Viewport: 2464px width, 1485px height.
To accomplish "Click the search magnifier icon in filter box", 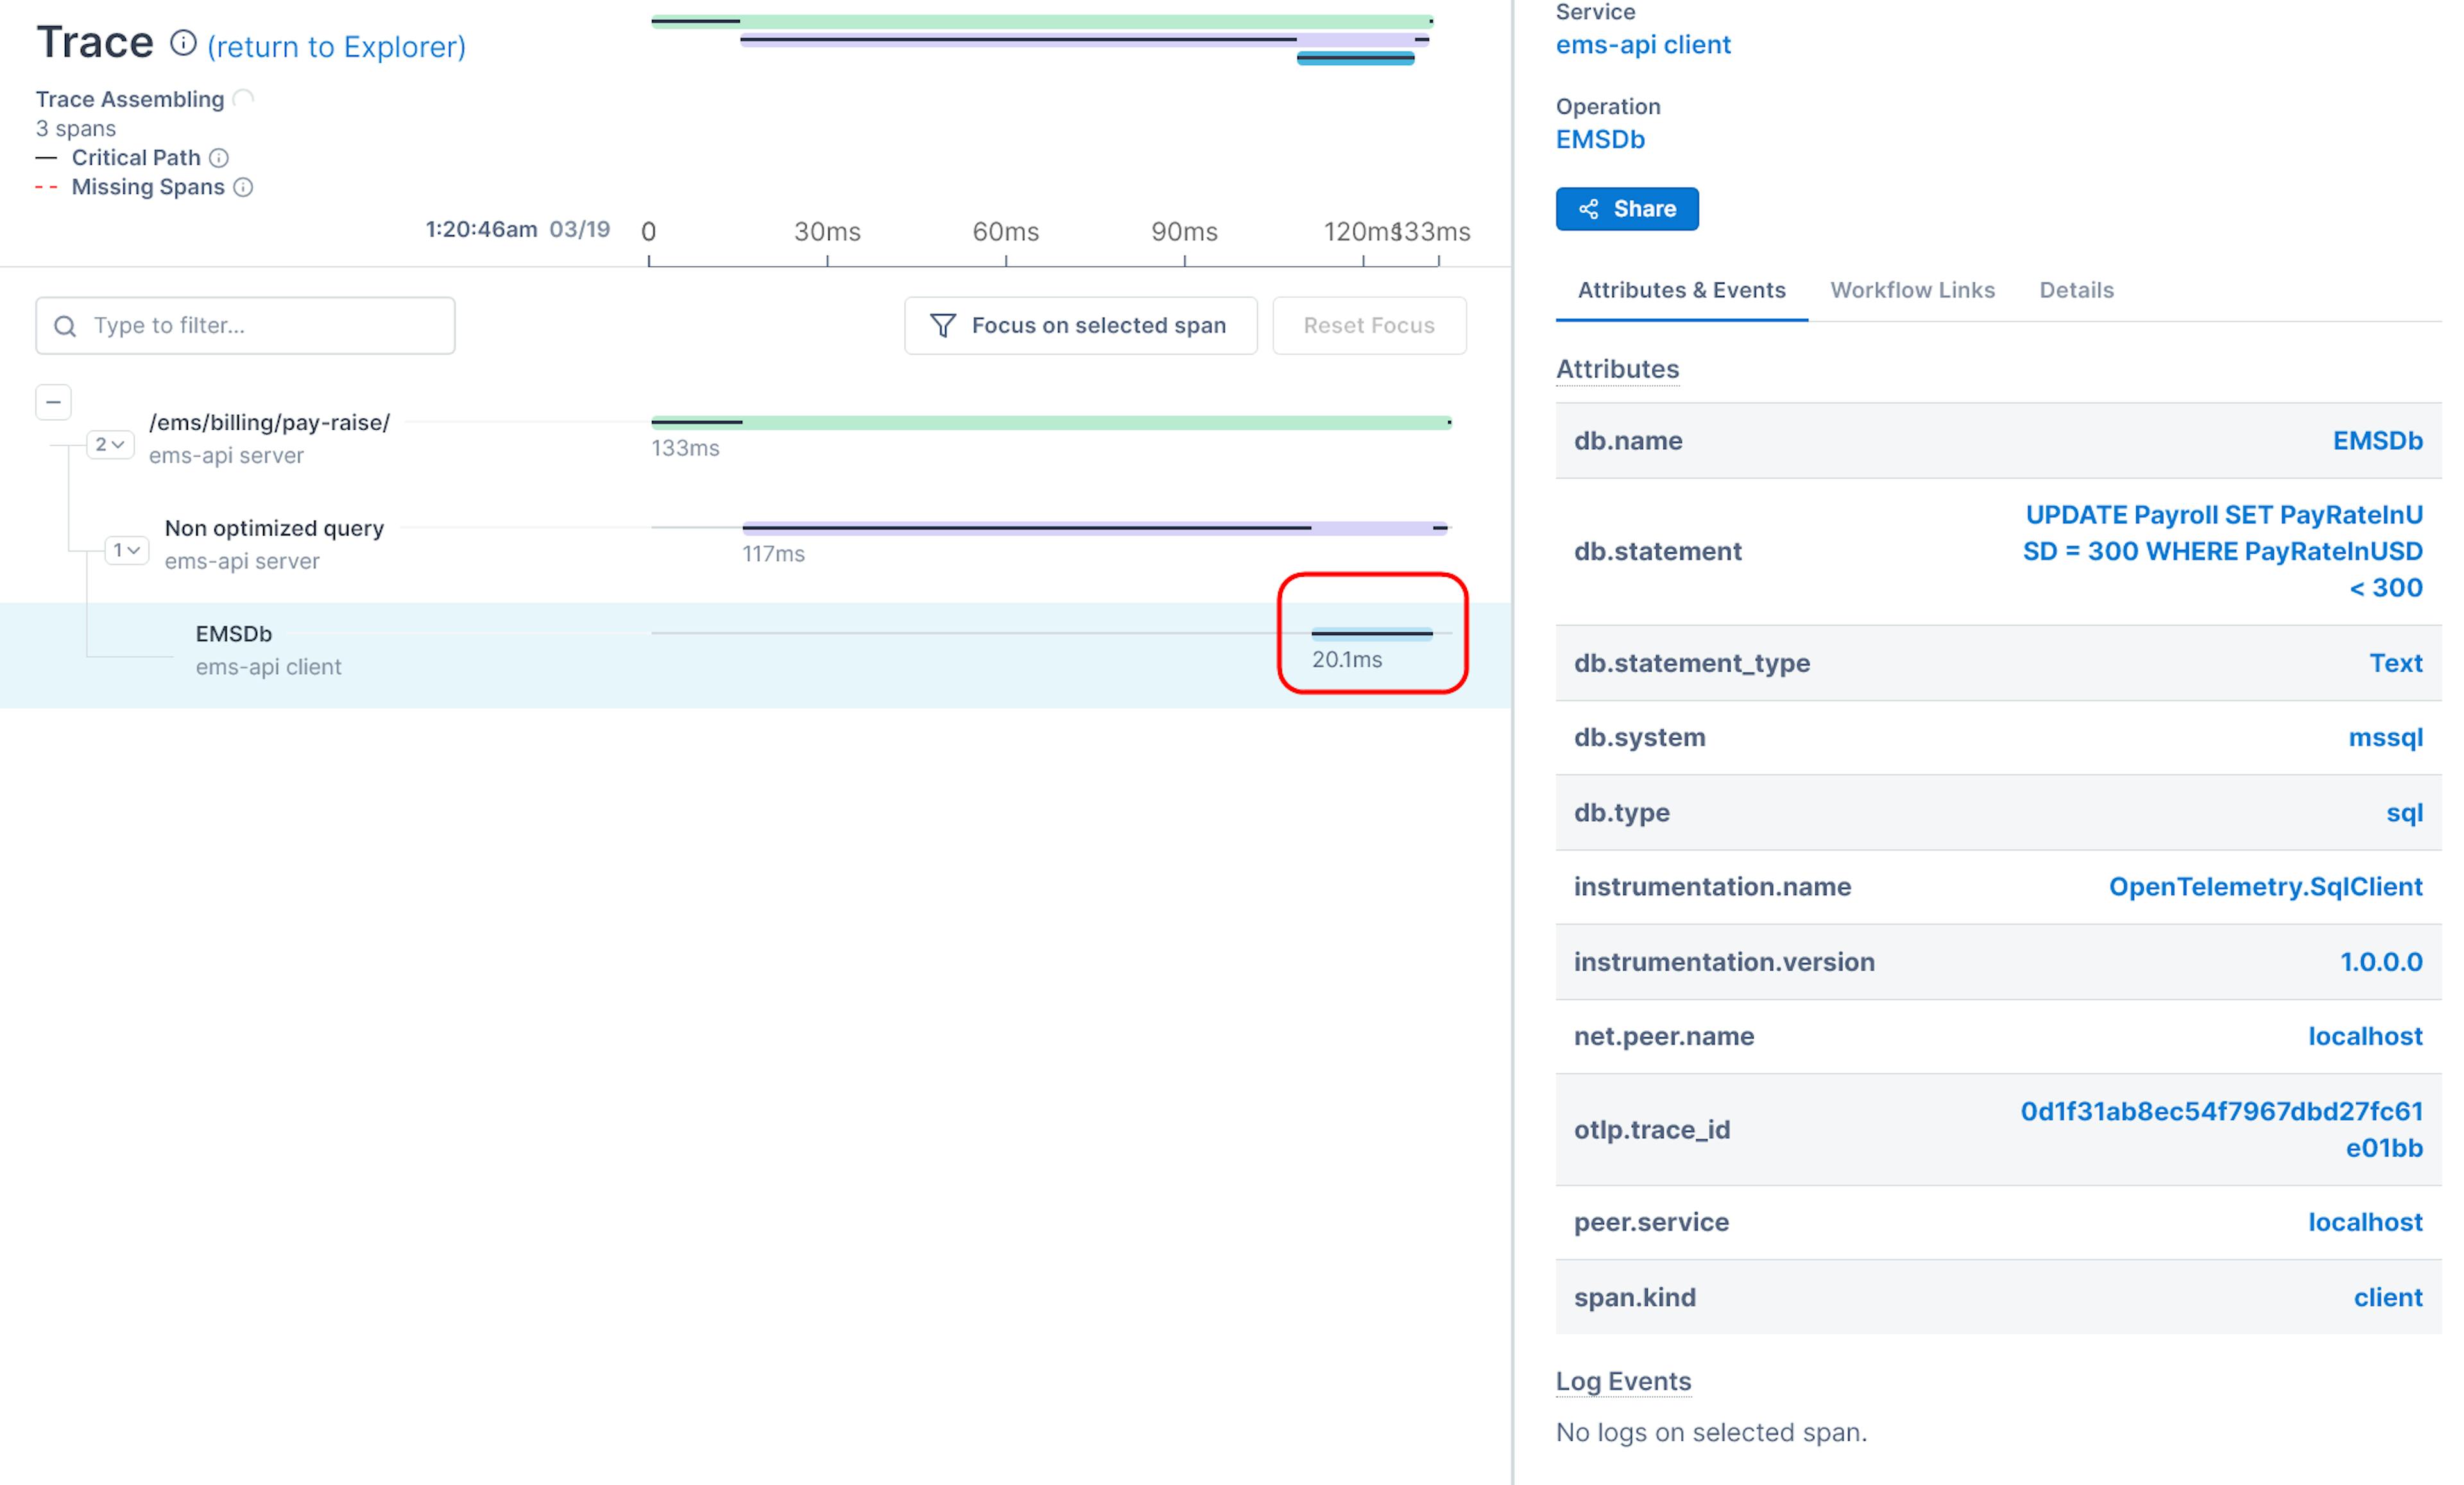I will (65, 326).
